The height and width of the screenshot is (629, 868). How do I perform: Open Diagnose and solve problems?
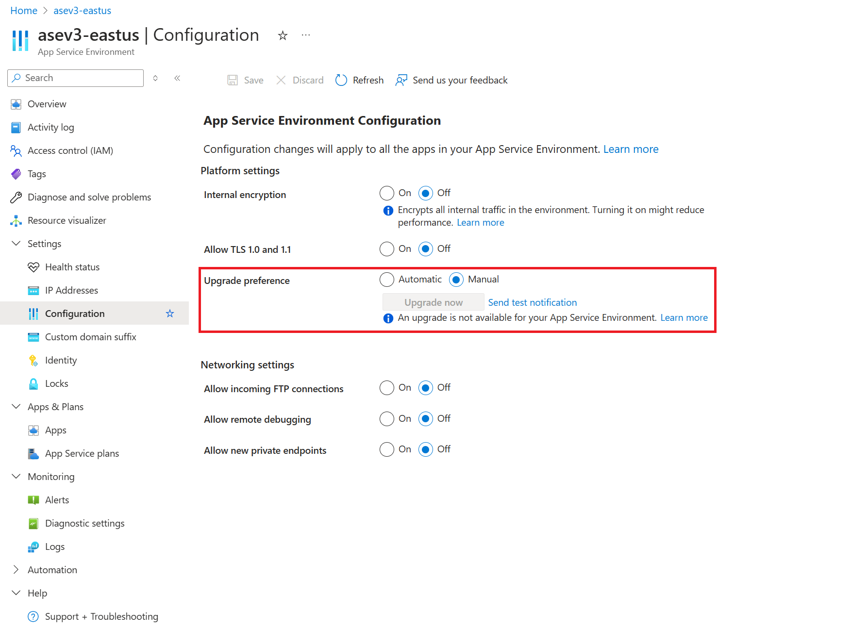(89, 197)
